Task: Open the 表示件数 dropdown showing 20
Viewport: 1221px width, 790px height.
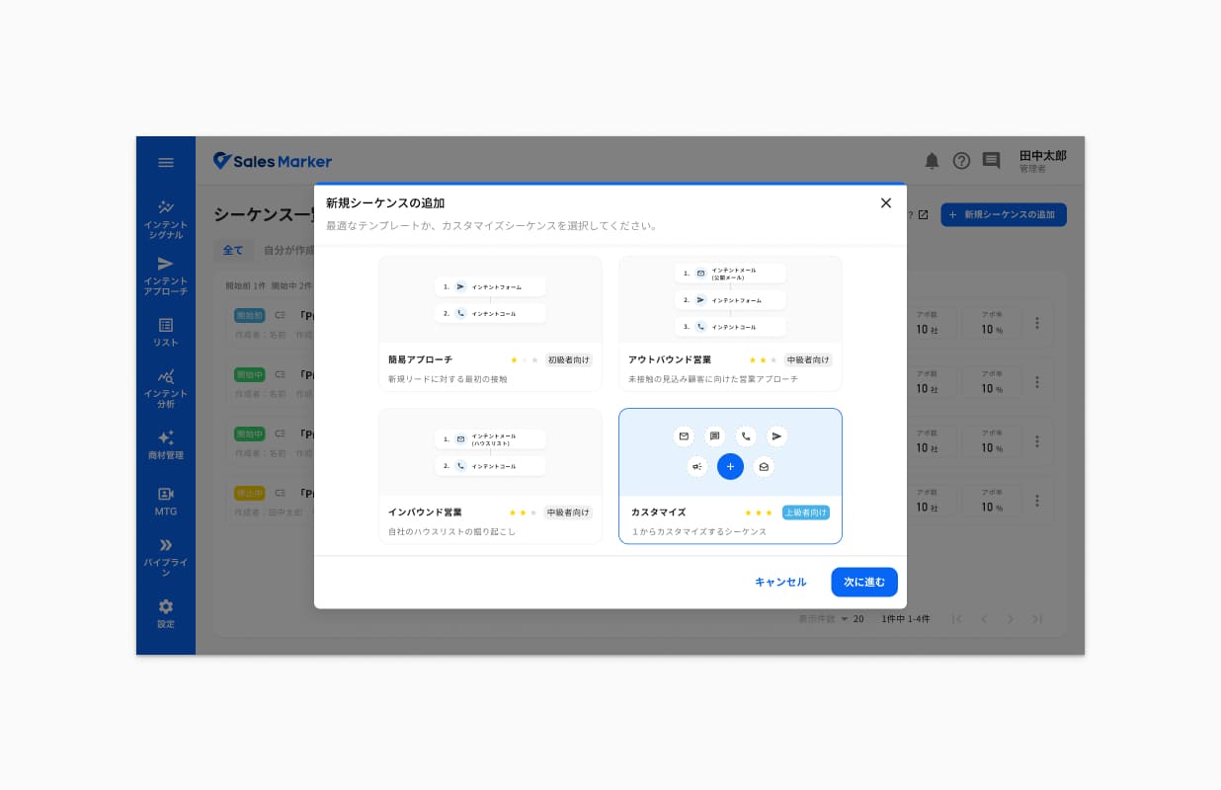Action: tap(852, 619)
